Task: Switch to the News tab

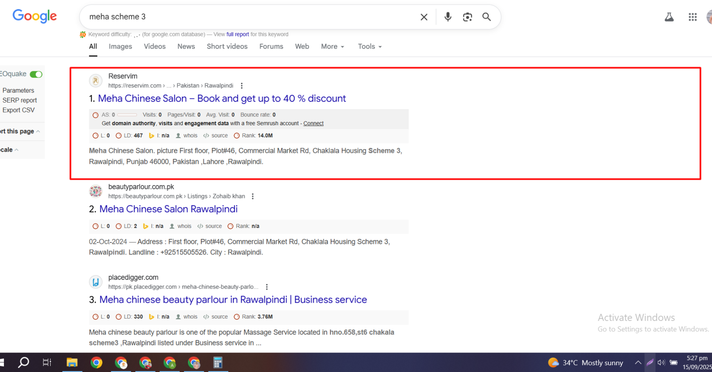Action: 186,46
